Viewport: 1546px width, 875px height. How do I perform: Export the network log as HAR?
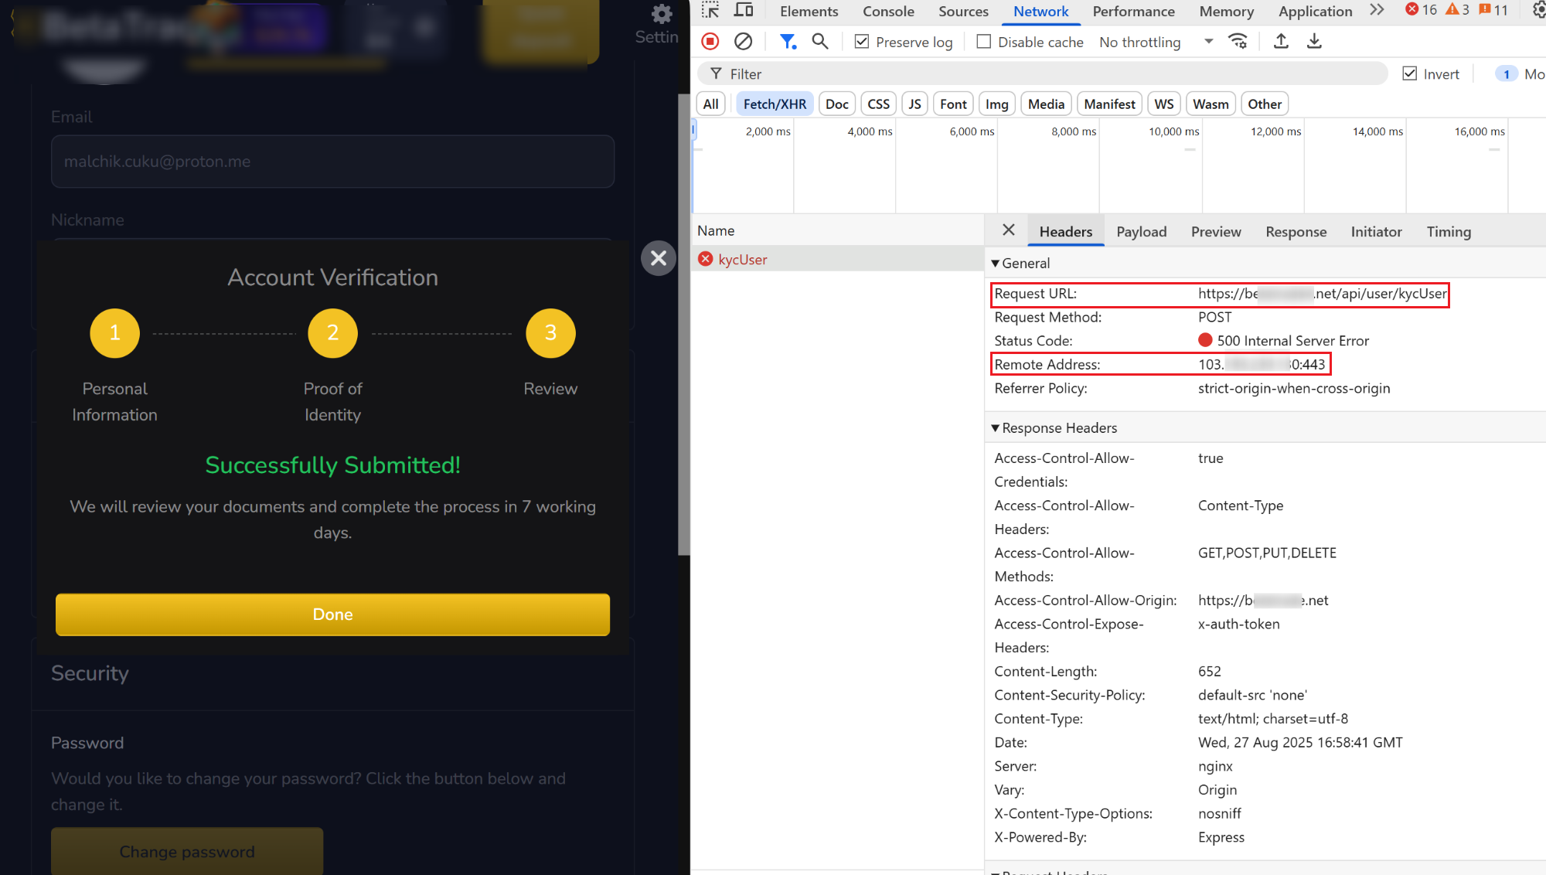tap(1313, 41)
